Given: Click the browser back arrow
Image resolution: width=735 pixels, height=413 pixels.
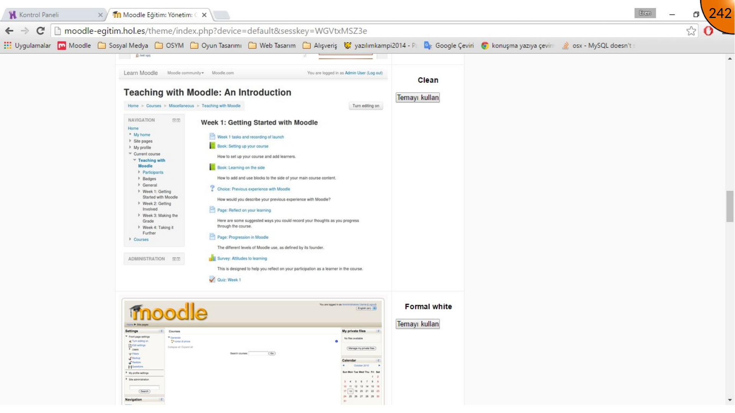Looking at the screenshot, I should click(10, 31).
